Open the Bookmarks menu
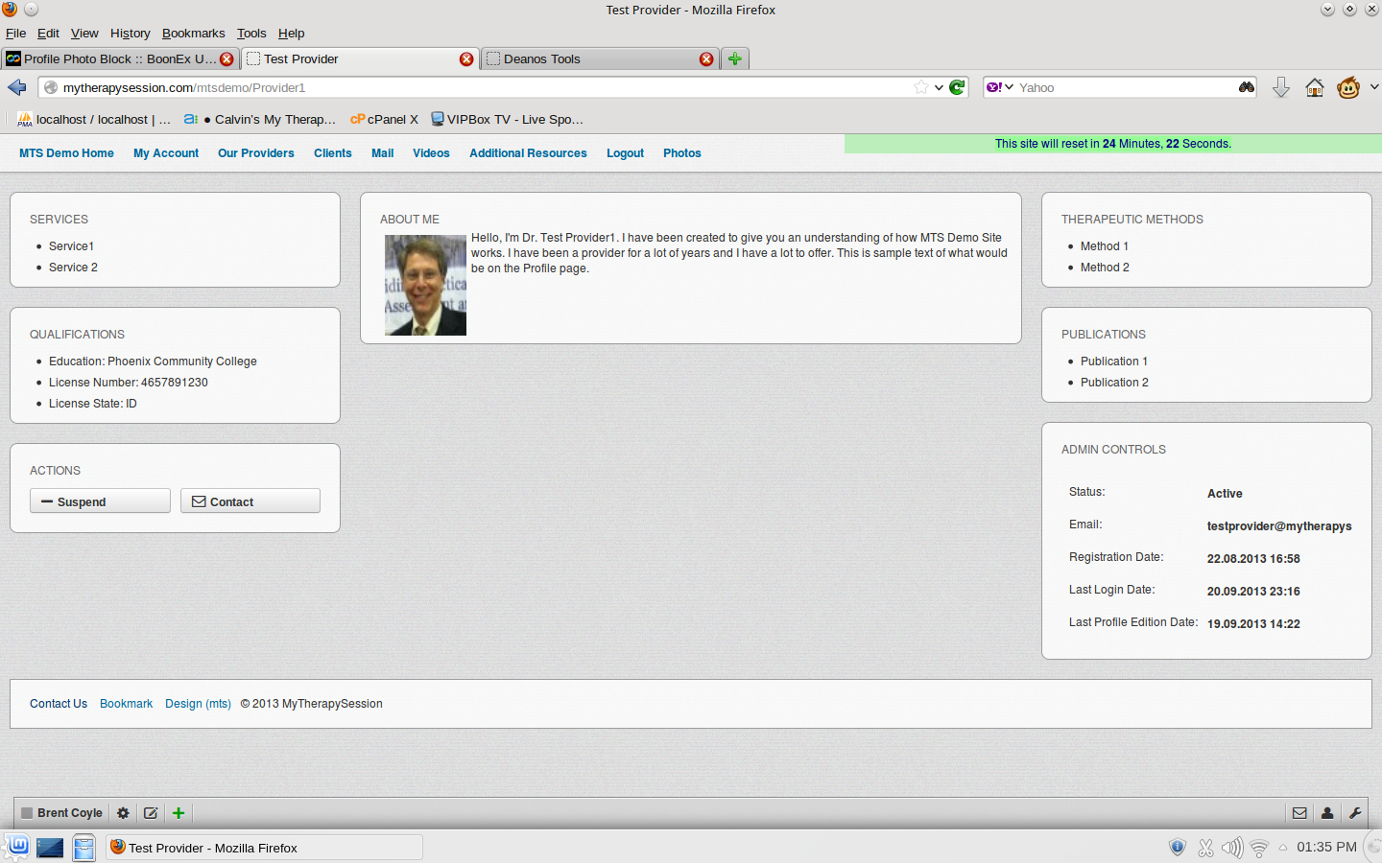This screenshot has width=1382, height=863. (x=193, y=33)
